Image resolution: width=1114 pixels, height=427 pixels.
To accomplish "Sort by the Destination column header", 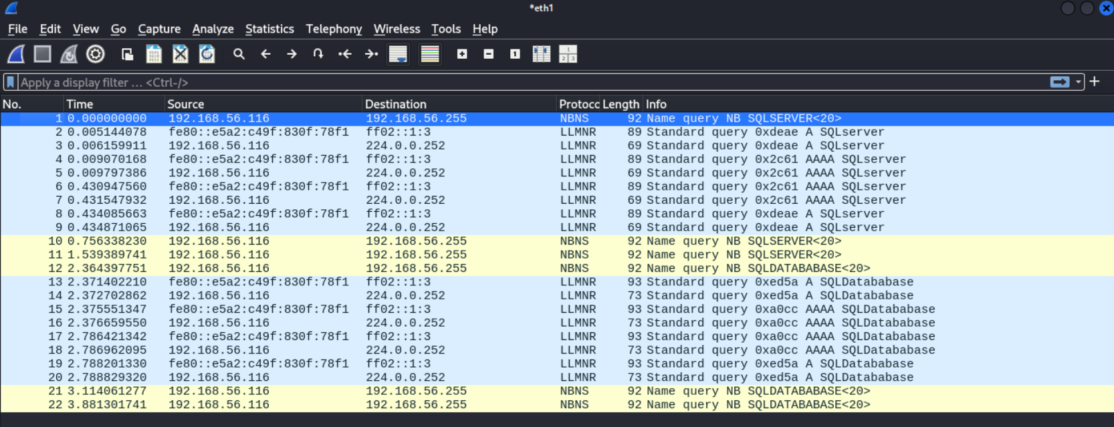I will (x=459, y=104).
